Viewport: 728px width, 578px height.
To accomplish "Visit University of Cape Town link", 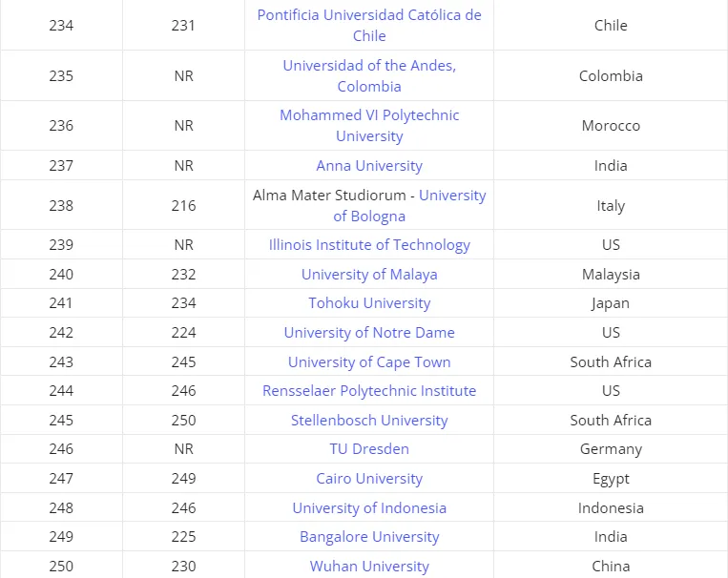I will pyautogui.click(x=369, y=362).
